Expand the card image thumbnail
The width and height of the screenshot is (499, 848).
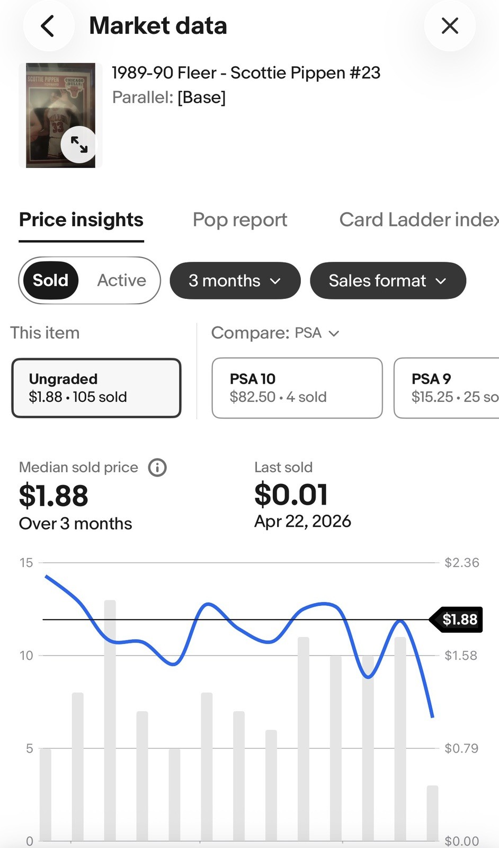coord(78,144)
